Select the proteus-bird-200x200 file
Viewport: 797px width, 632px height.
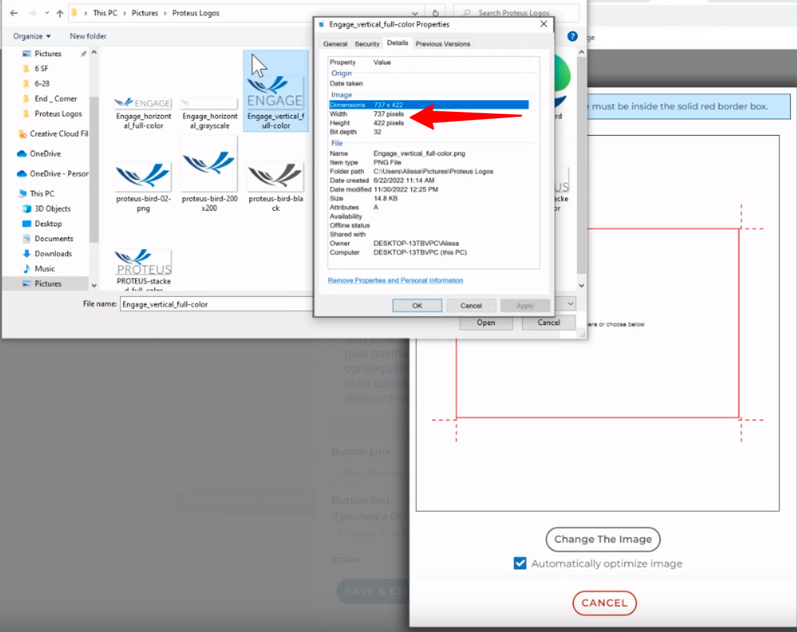coord(209,175)
